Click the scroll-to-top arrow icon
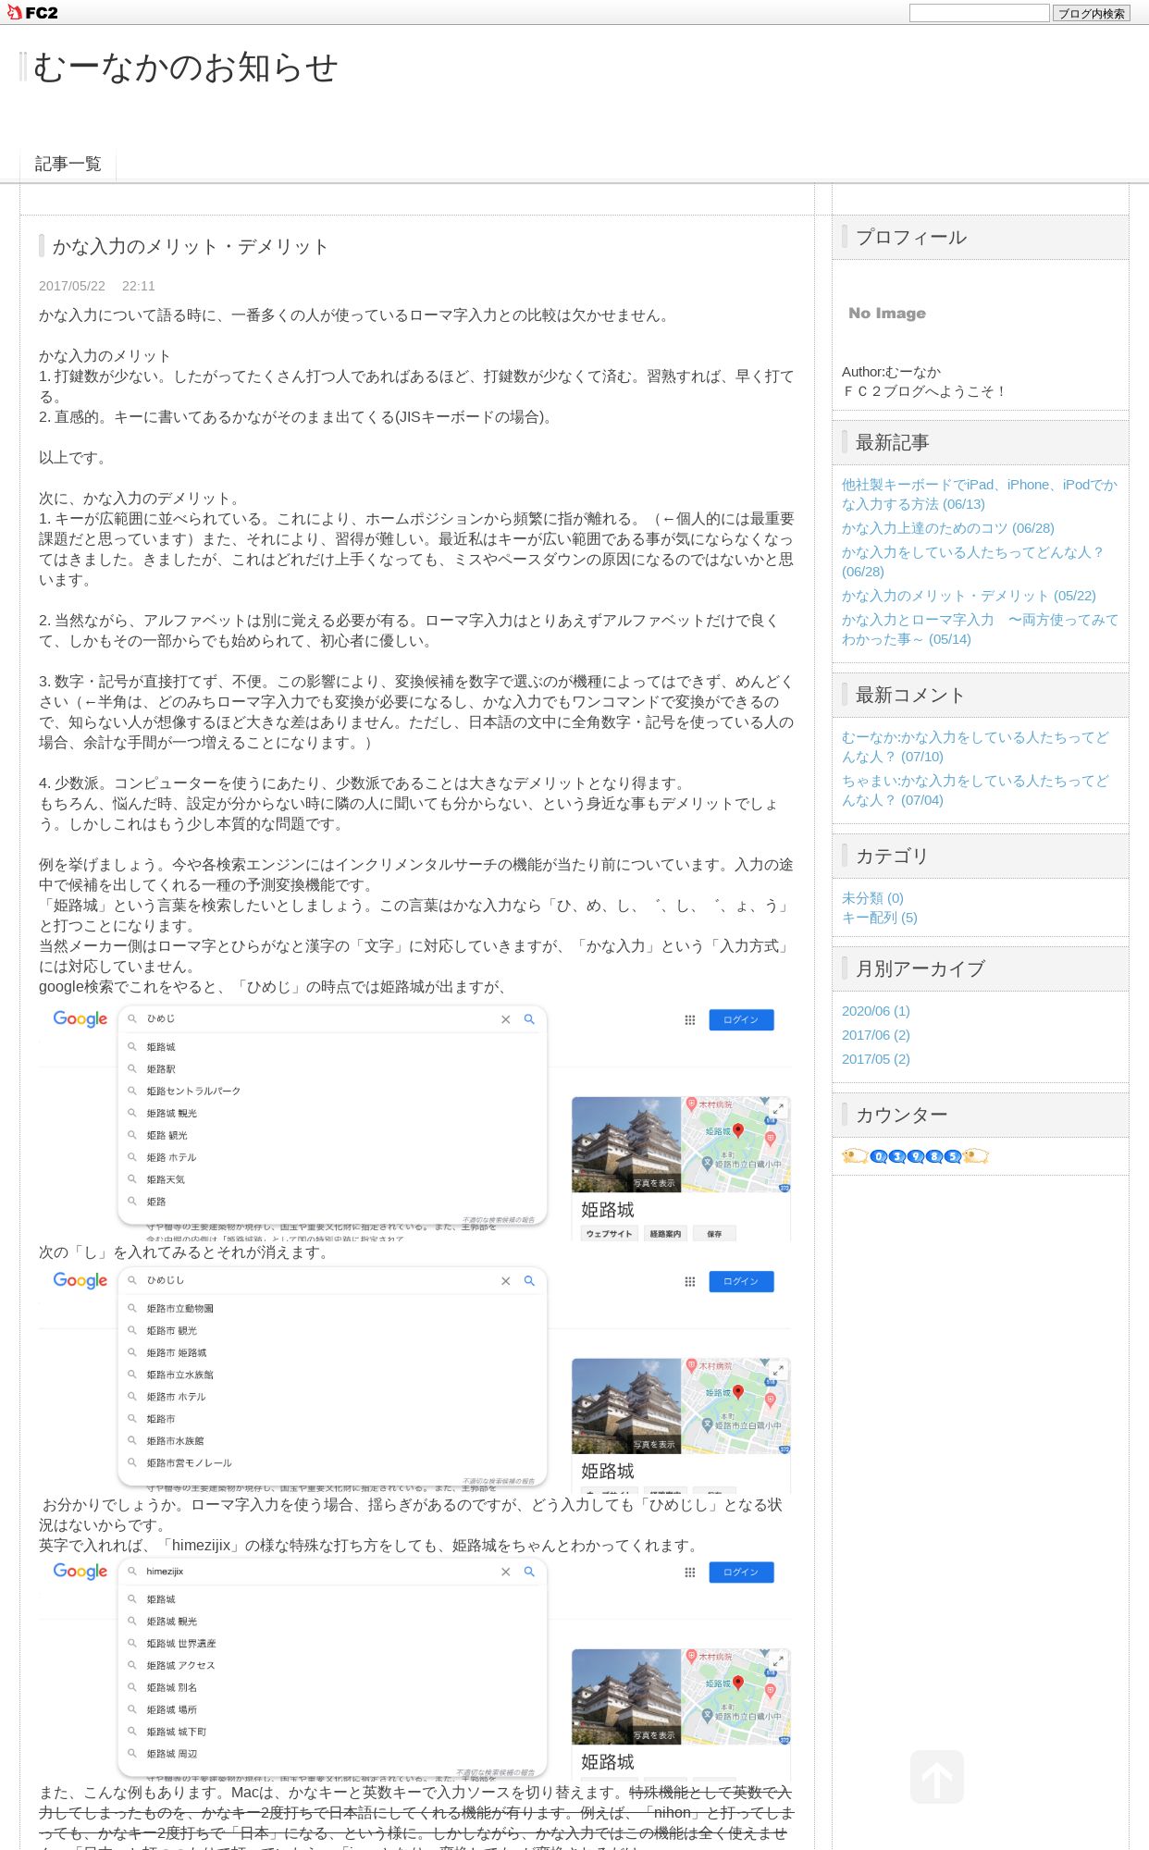The image size is (1149, 1850). point(936,1777)
